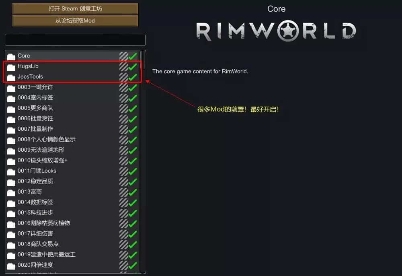Click folder icon of 0018商队交易点

[x=11, y=245]
